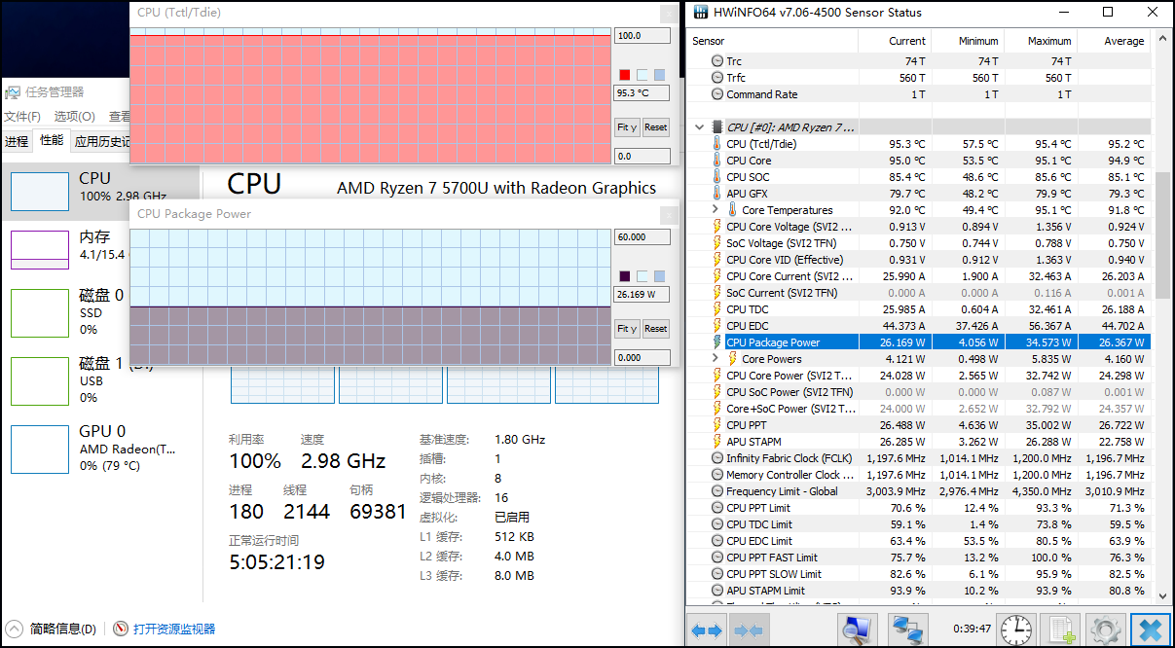Click the dark purple swatch in Package Power graph

pyautogui.click(x=625, y=276)
